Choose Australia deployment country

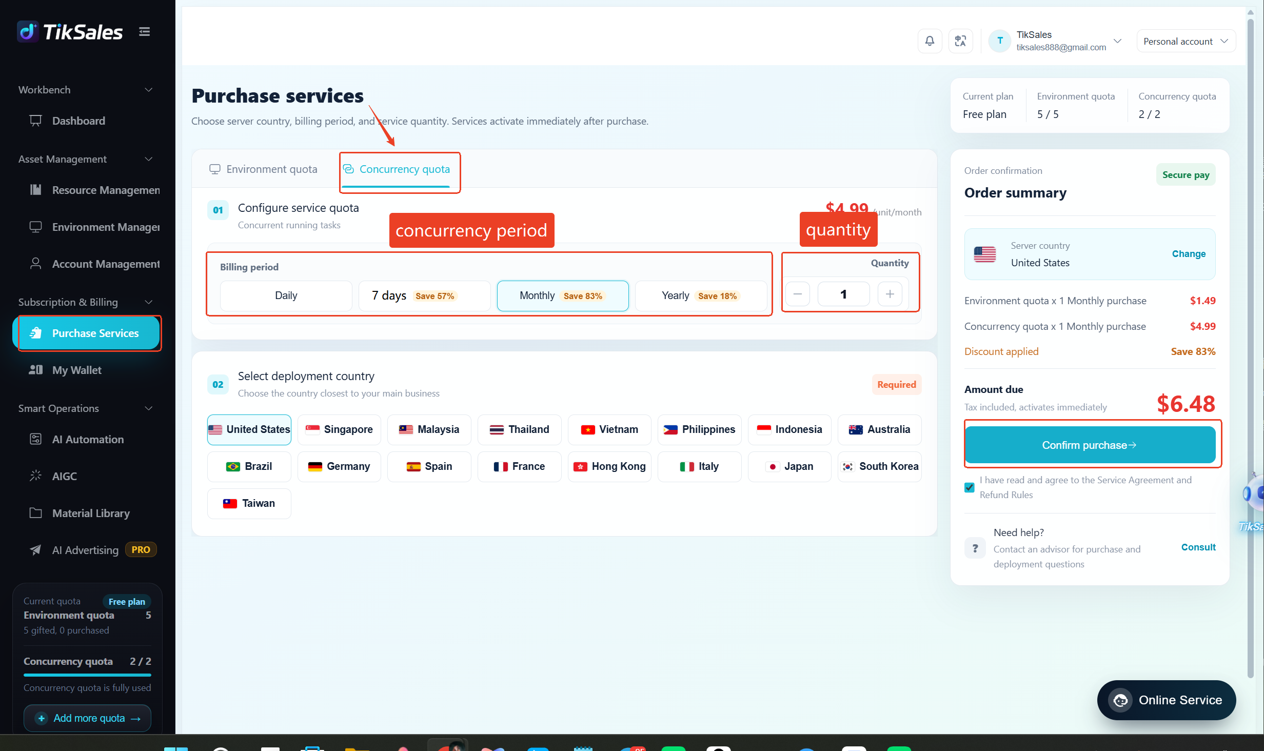tap(879, 429)
